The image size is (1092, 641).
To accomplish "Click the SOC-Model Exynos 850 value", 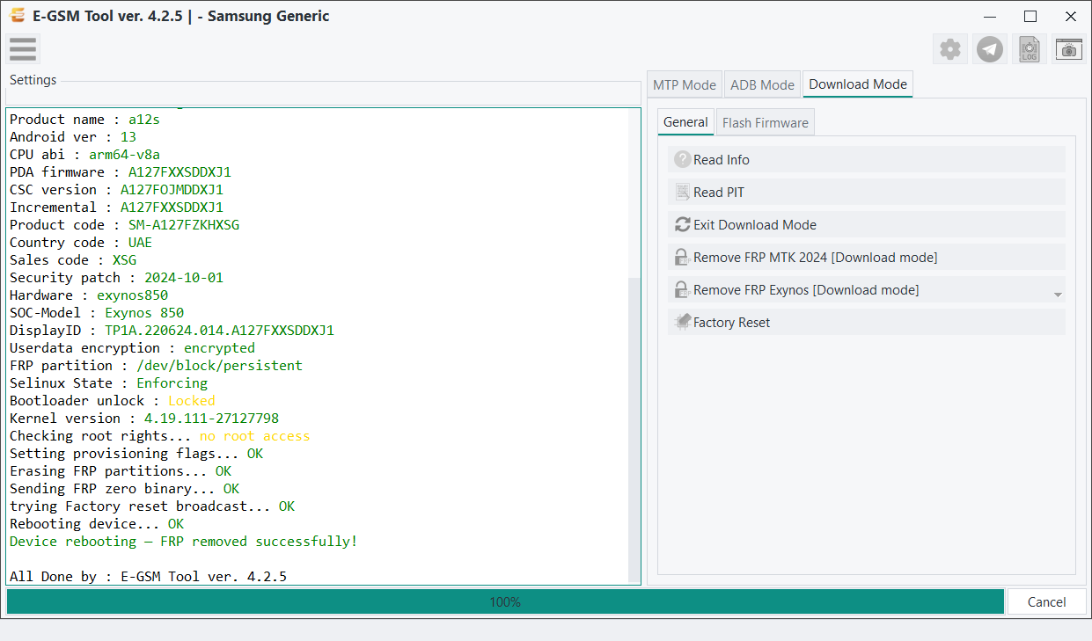I will (x=144, y=312).
